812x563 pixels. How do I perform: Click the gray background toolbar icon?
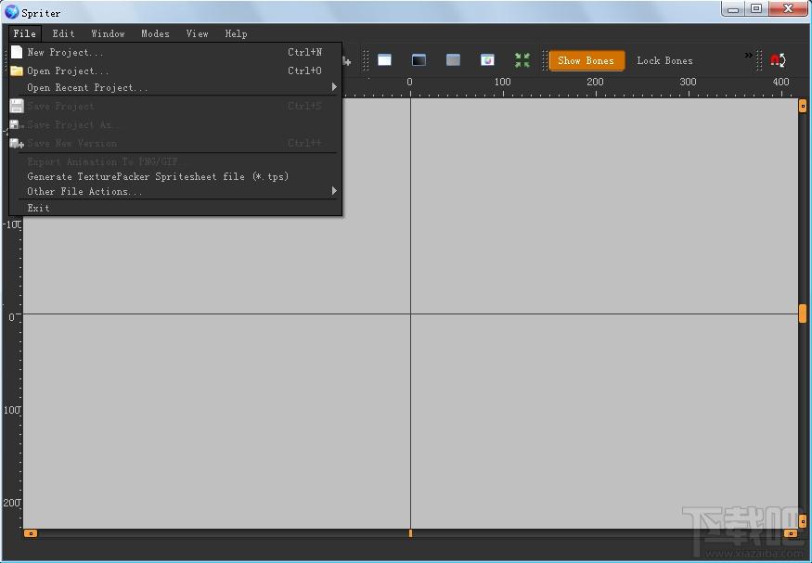point(453,60)
